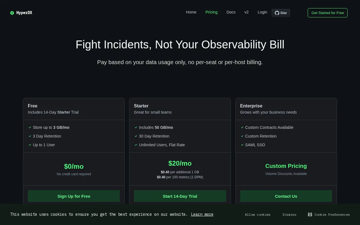Click the cookie preferences sliders icon
This screenshot has width=360, height=225.
[310, 215]
